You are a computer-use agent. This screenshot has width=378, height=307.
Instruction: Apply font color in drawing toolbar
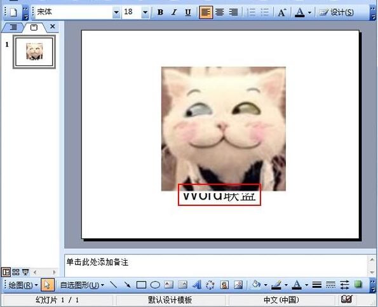click(297, 285)
